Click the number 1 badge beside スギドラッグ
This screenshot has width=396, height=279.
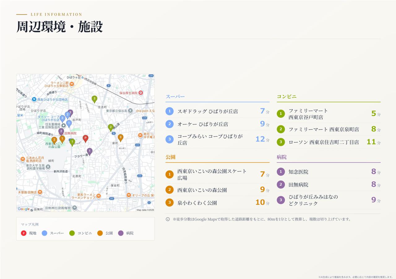[x=170, y=111]
